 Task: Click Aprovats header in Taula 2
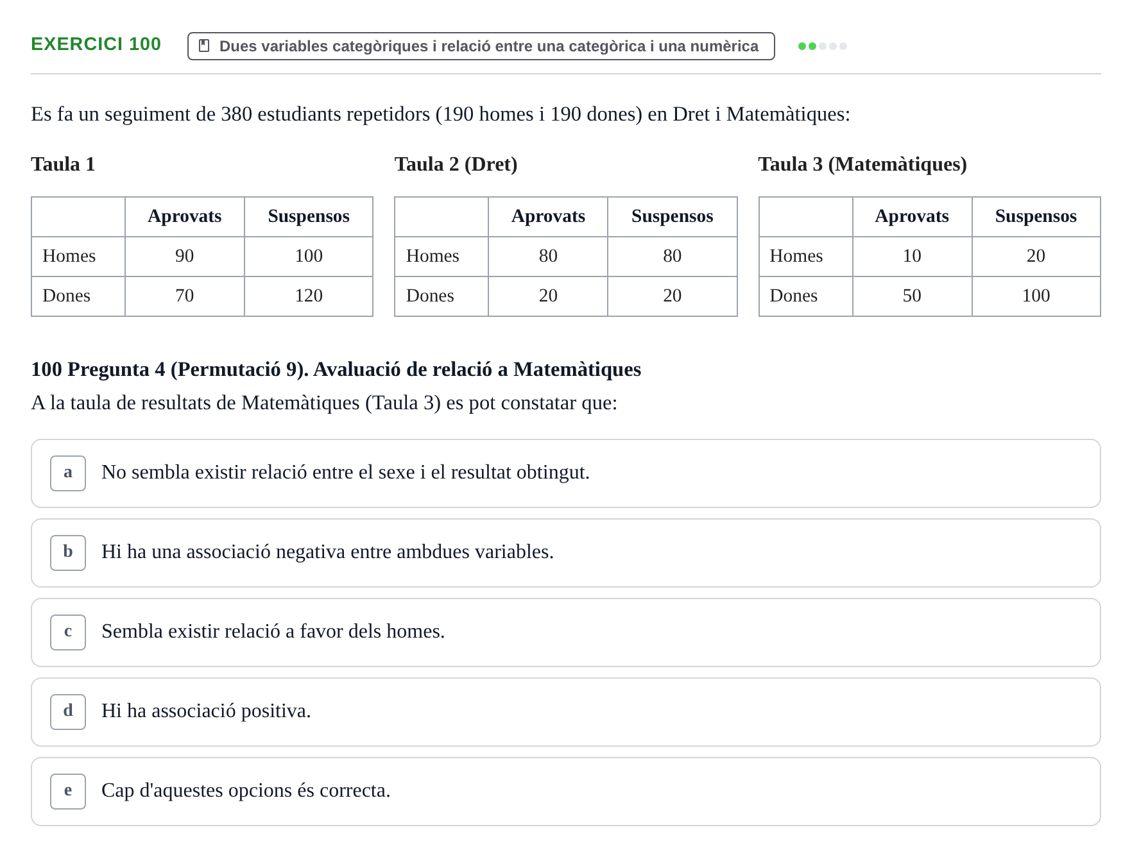click(x=548, y=216)
